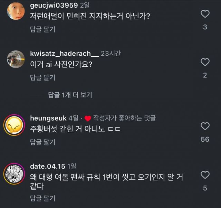The height and width of the screenshot is (208, 221).
Task: Open username geucjwi03959 profile
Action: 54,6
